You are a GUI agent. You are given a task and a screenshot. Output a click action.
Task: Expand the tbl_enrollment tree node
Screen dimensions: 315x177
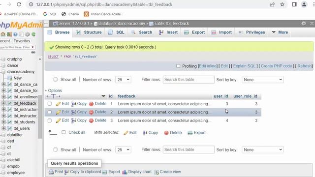pos(3,97)
